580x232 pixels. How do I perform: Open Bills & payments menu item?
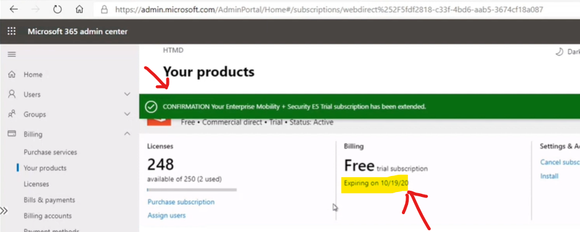pos(49,200)
